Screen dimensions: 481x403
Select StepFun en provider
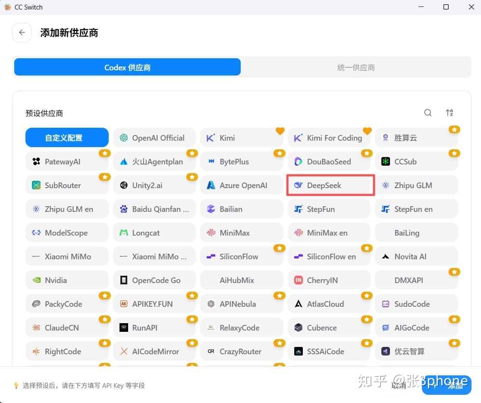click(416, 209)
